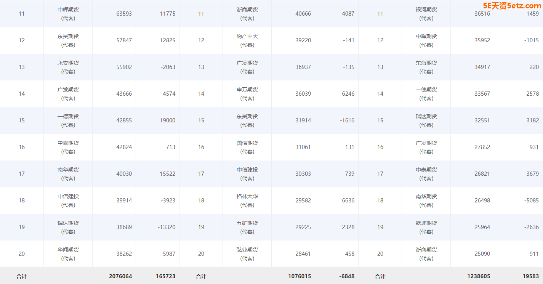Click 申万期货 value 36039
This screenshot has height=284, width=543.
[303, 94]
